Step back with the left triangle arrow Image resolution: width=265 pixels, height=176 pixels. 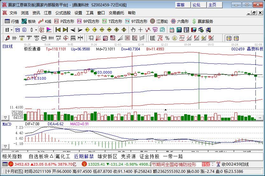(x=73, y=30)
